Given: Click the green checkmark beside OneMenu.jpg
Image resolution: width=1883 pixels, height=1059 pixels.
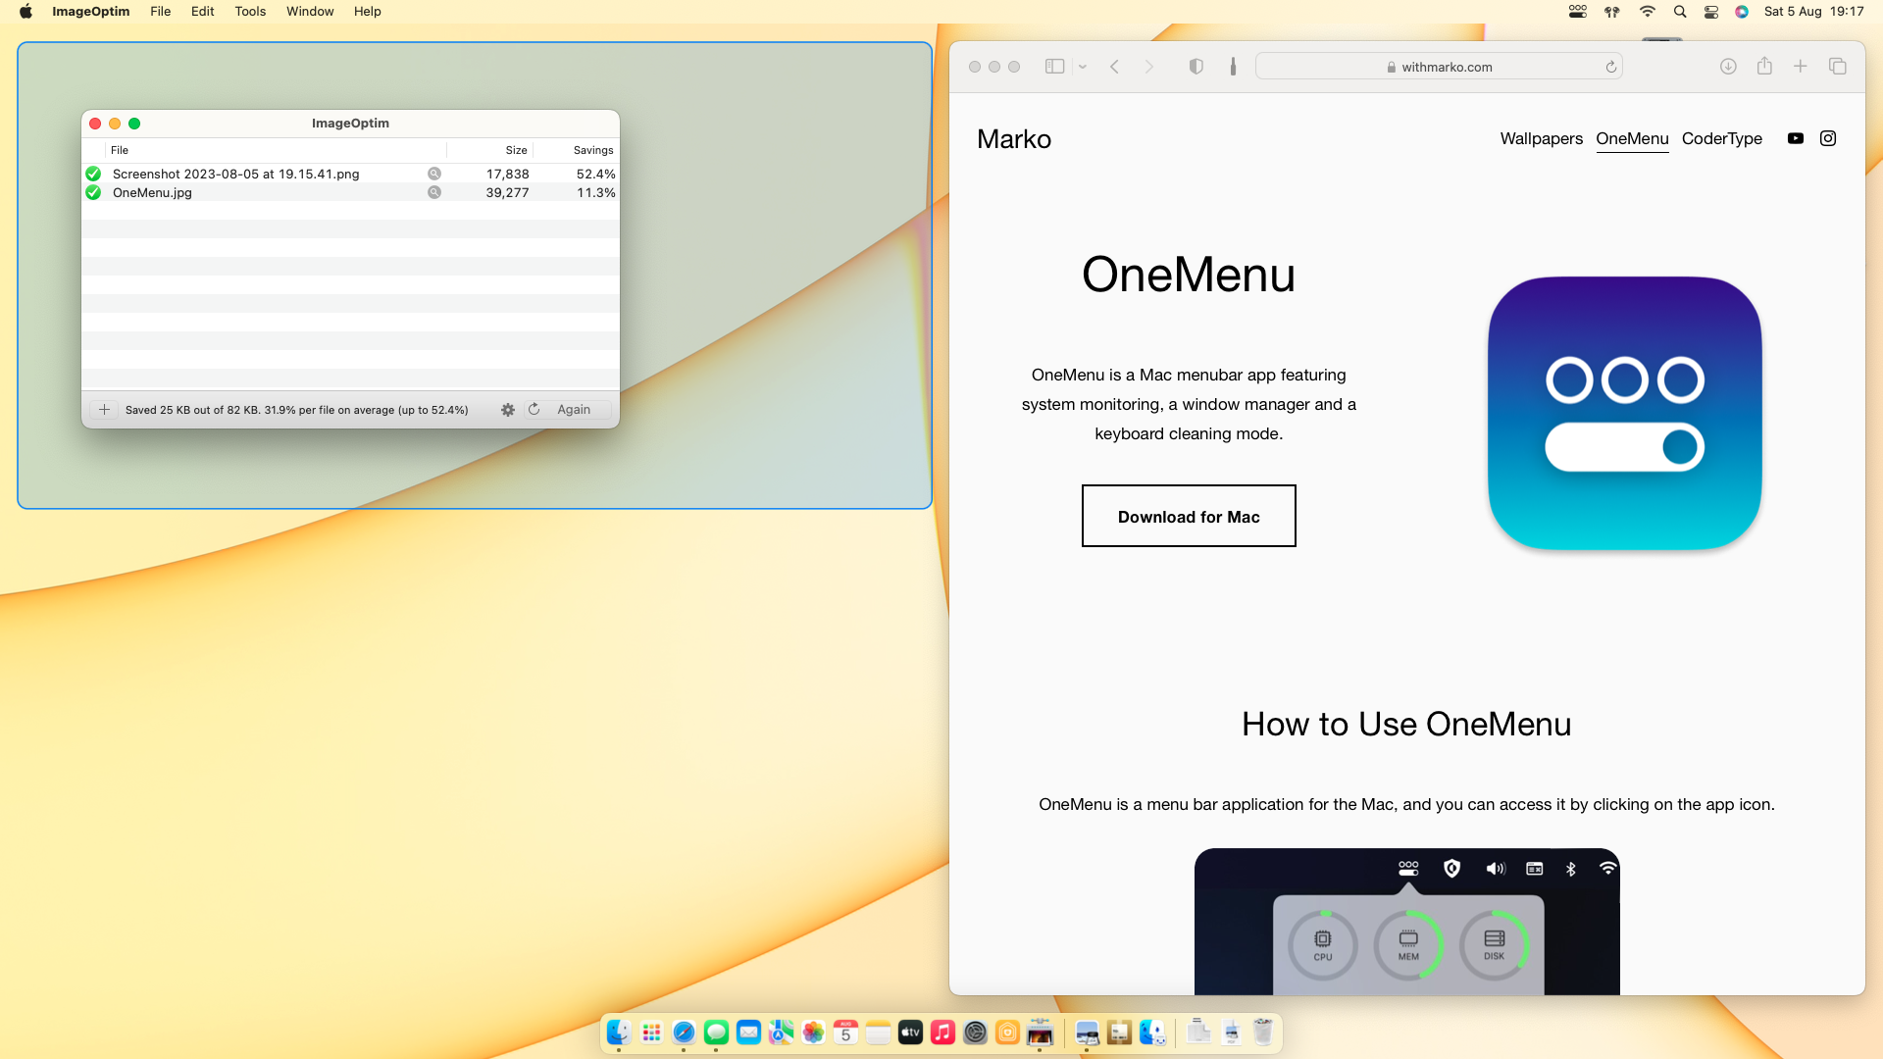Looking at the screenshot, I should click(x=93, y=192).
